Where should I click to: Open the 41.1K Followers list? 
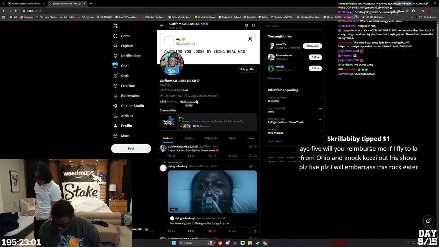pos(188,102)
